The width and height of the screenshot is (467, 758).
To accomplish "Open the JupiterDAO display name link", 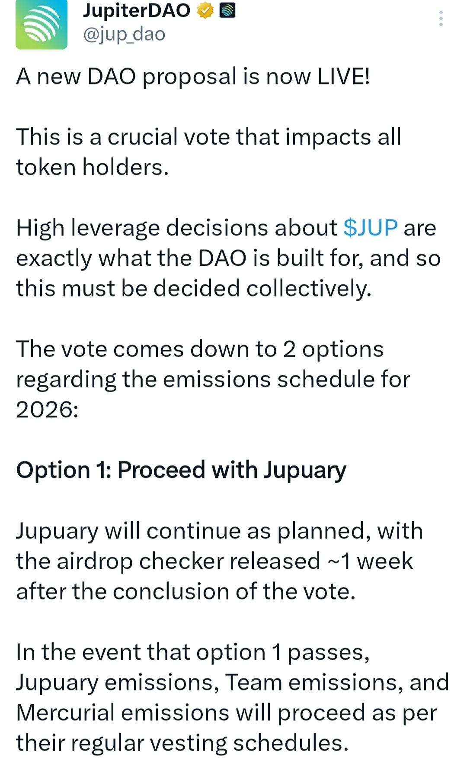I will (x=137, y=10).
